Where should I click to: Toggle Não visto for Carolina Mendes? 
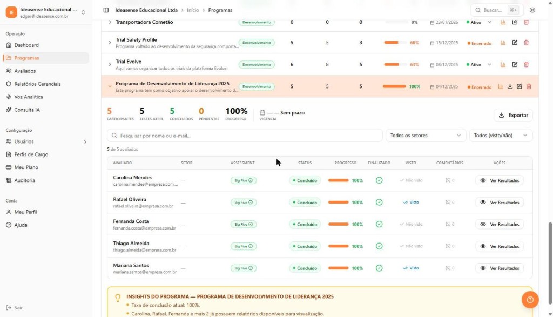click(411, 180)
